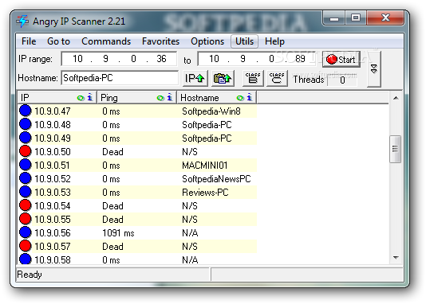426x304 pixels.
Task: Click the blue info icon in Ping column
Action: coord(170,97)
